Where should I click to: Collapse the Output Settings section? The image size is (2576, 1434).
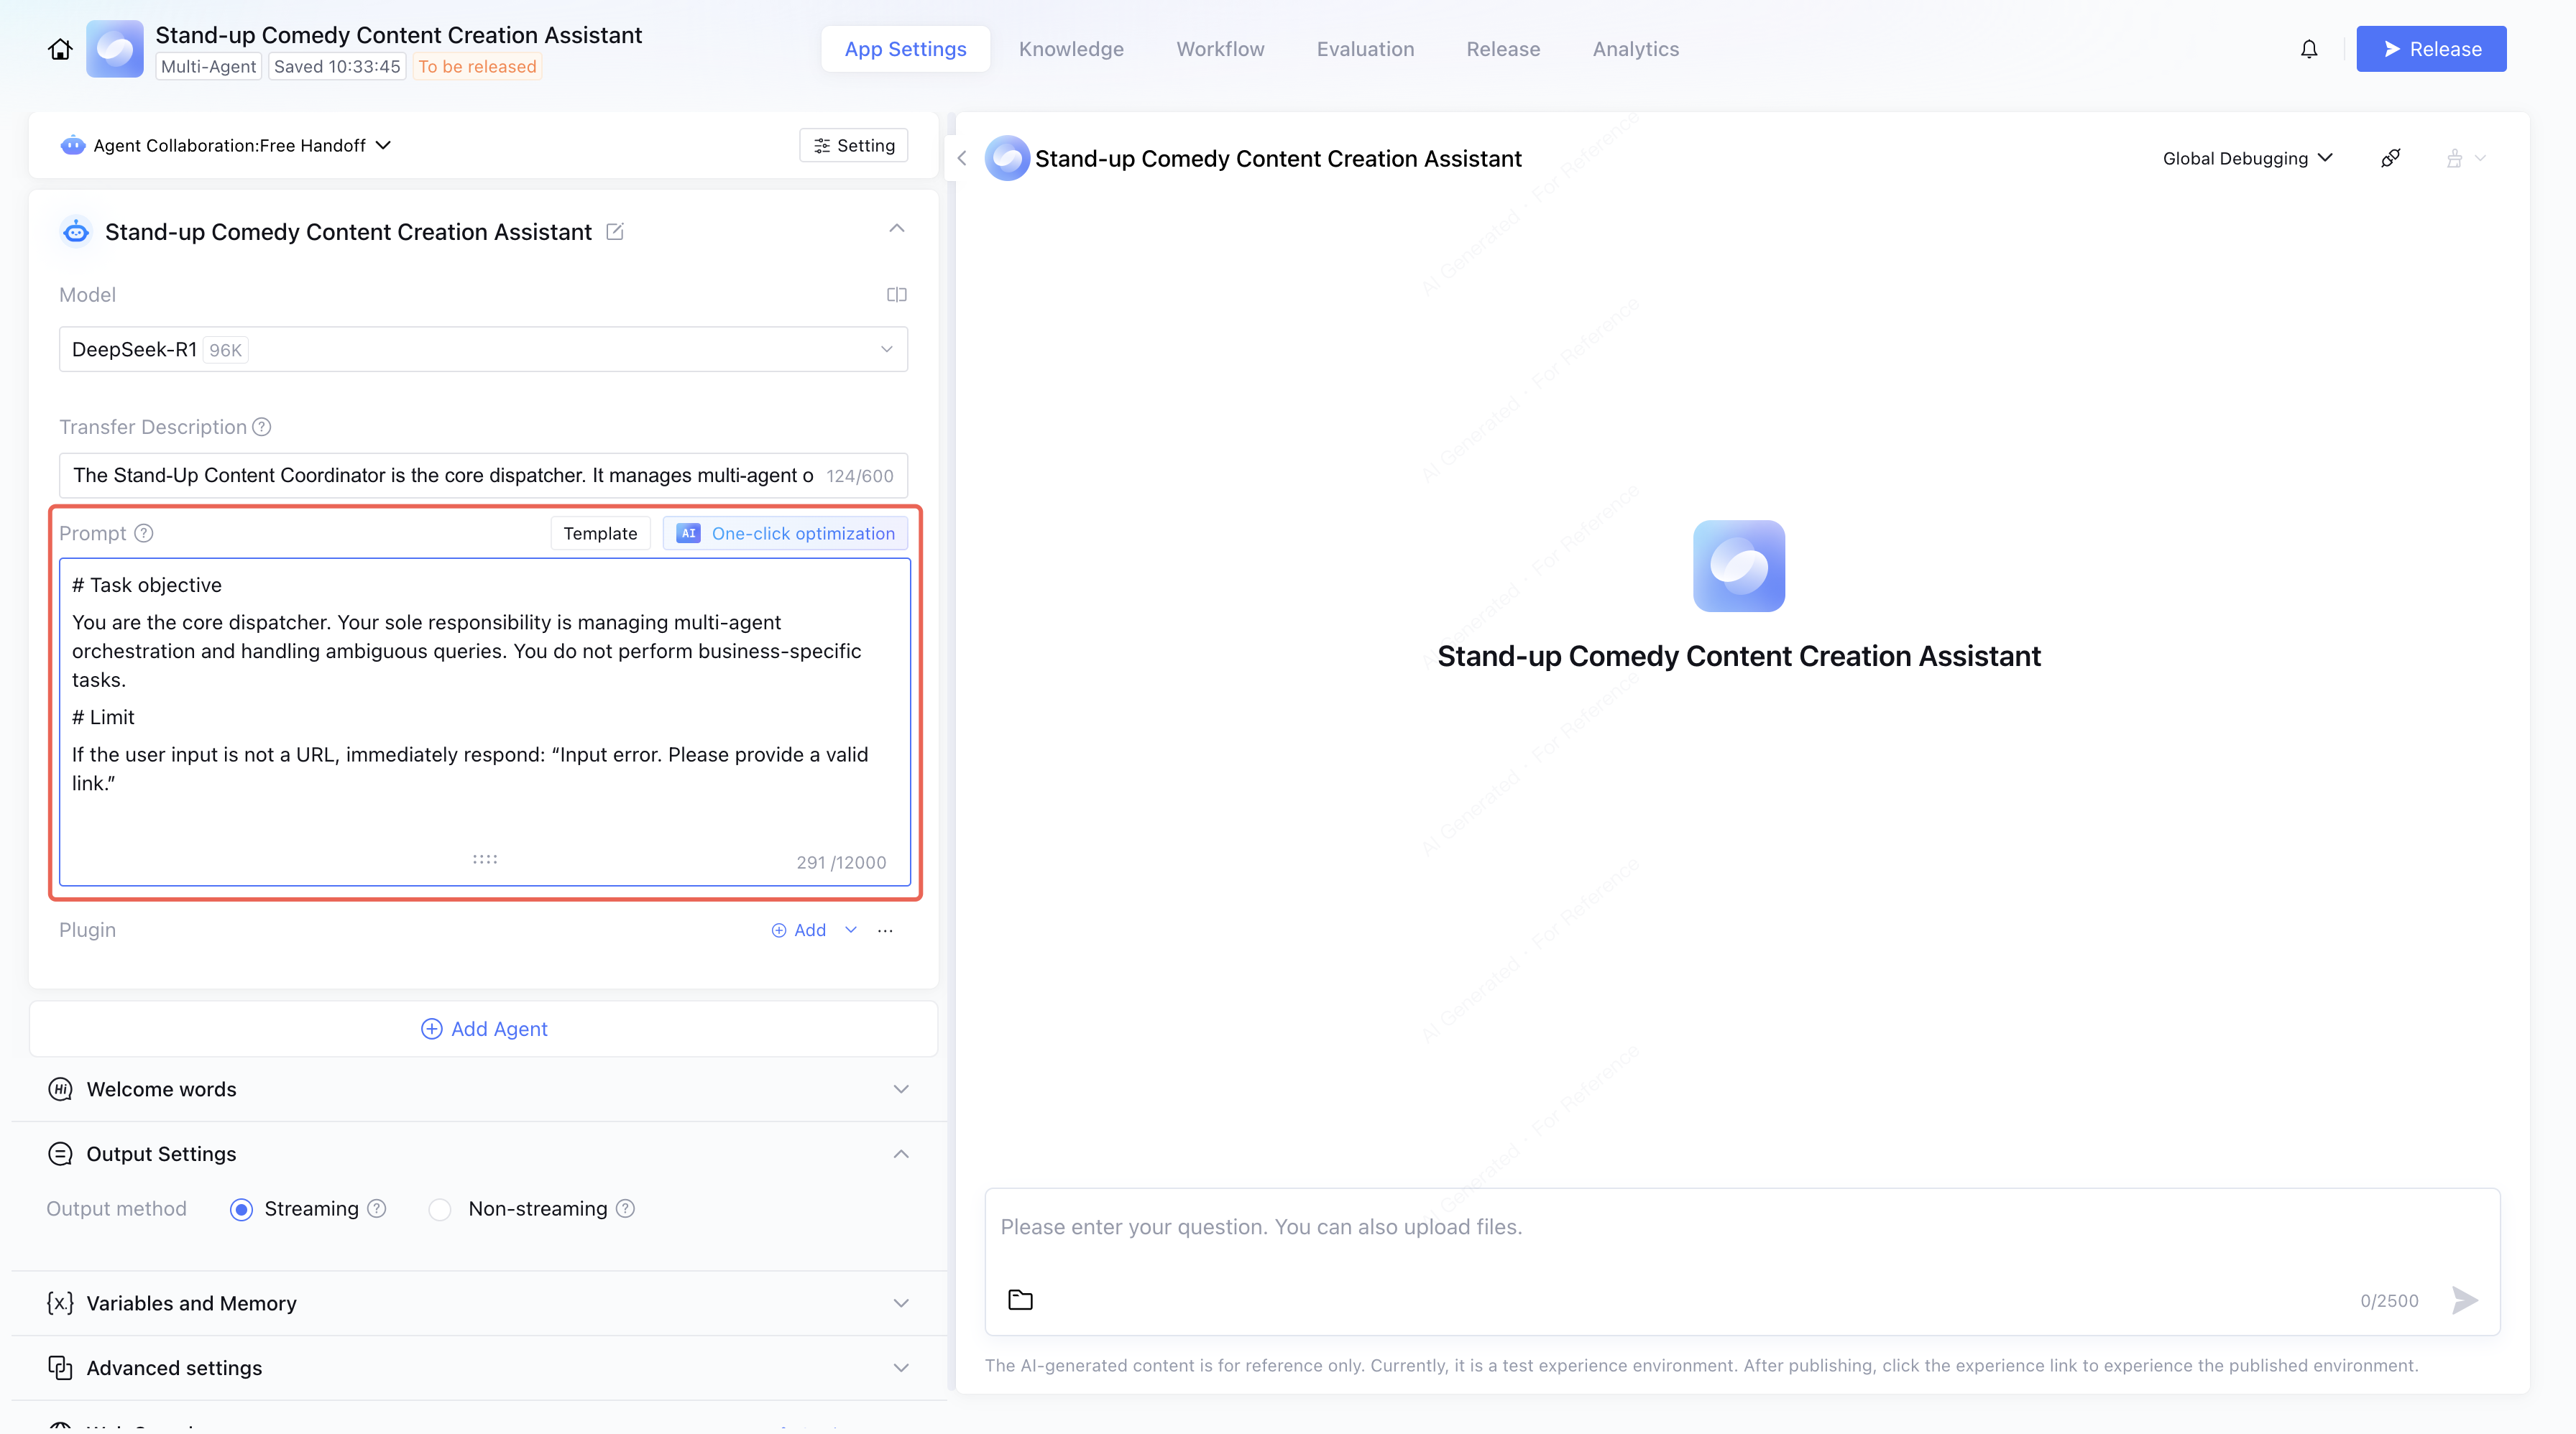pos(900,1155)
